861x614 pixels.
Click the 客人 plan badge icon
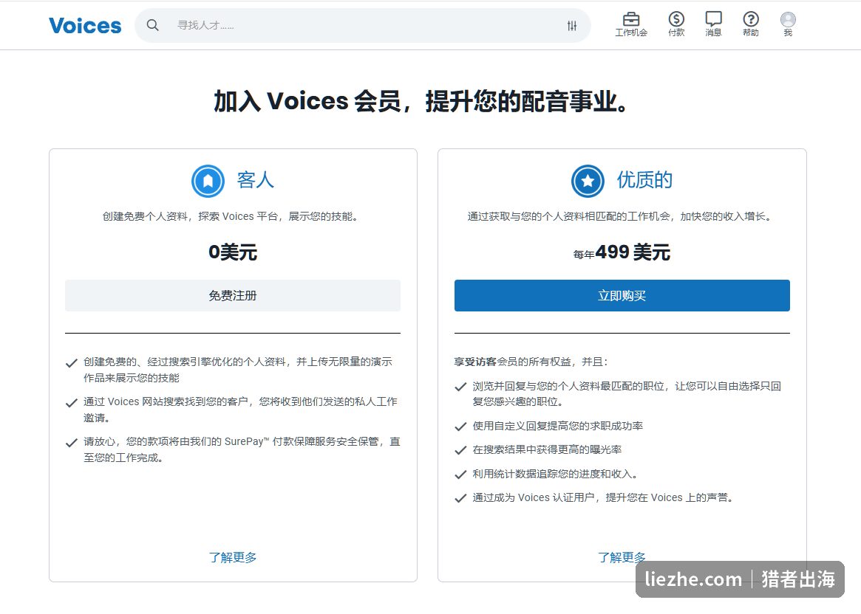tap(208, 181)
